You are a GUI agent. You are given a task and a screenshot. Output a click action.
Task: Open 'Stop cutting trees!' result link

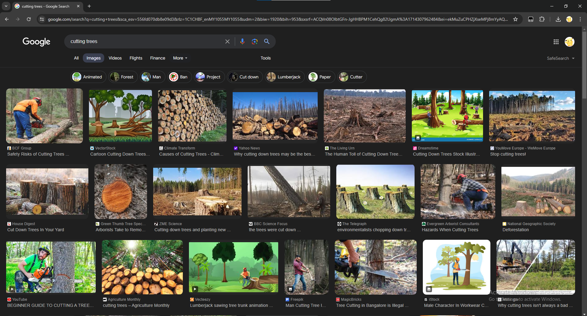click(x=508, y=154)
